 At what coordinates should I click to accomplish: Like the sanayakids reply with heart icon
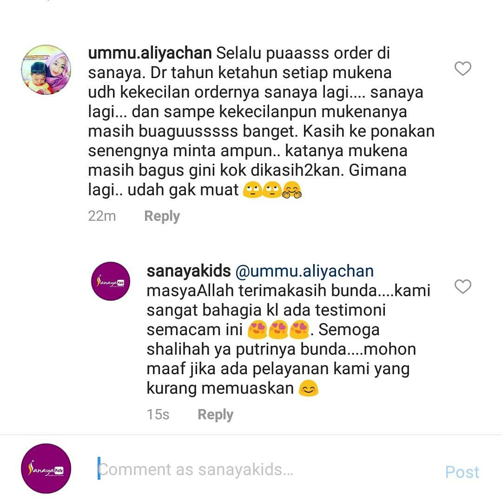pos(462,286)
